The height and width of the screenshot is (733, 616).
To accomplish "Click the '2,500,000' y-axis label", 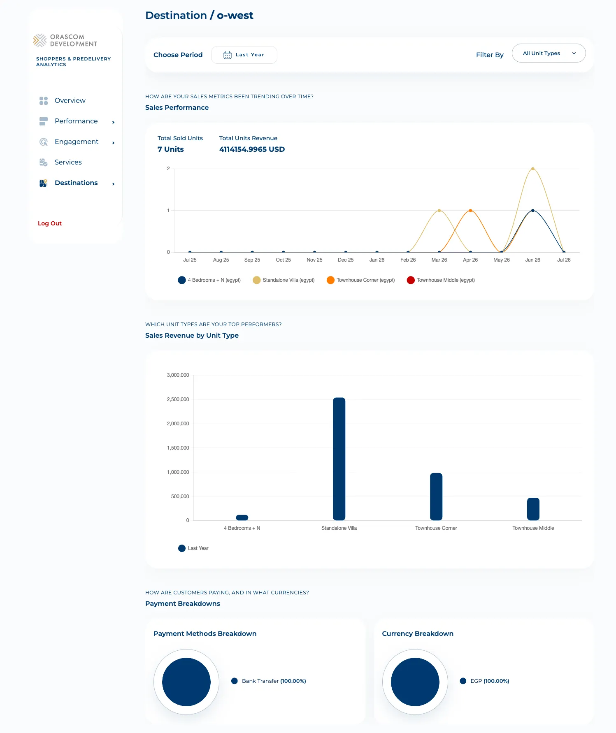I will [x=178, y=399].
